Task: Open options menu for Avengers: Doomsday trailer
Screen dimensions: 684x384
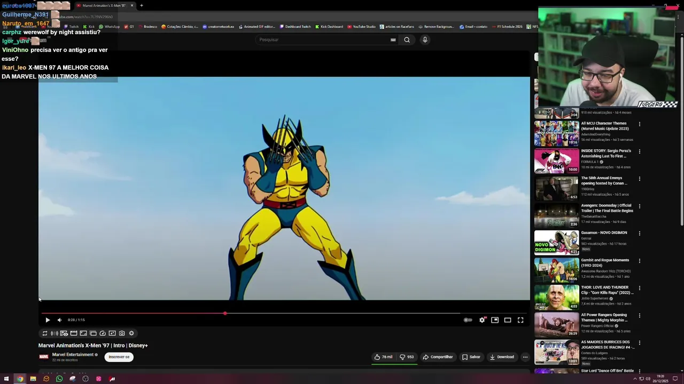Action: (x=640, y=206)
